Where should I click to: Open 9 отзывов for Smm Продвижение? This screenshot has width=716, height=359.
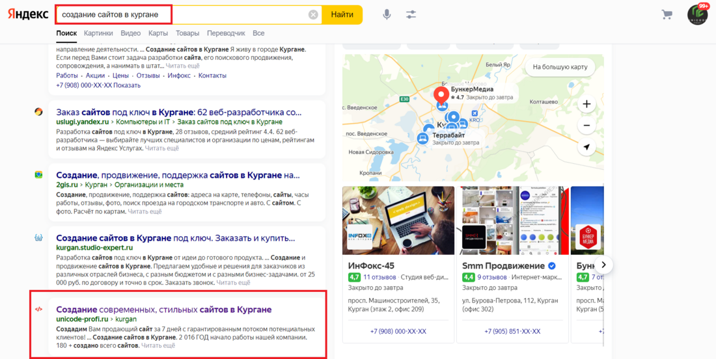pos(491,277)
